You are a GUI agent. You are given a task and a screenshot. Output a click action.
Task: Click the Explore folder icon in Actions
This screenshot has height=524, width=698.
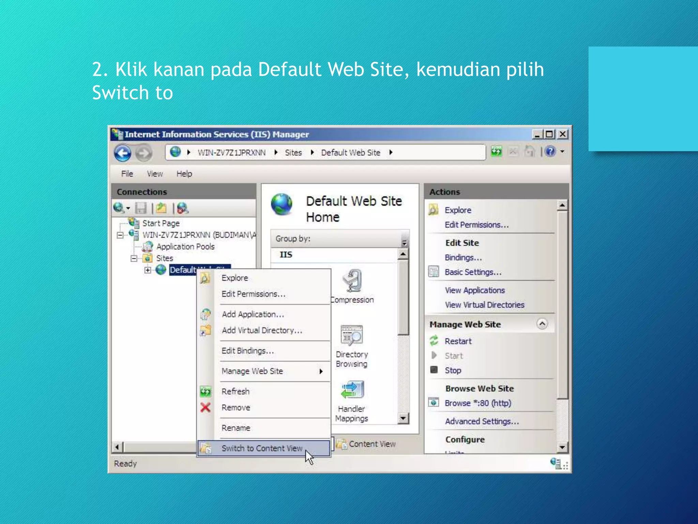pyautogui.click(x=433, y=209)
